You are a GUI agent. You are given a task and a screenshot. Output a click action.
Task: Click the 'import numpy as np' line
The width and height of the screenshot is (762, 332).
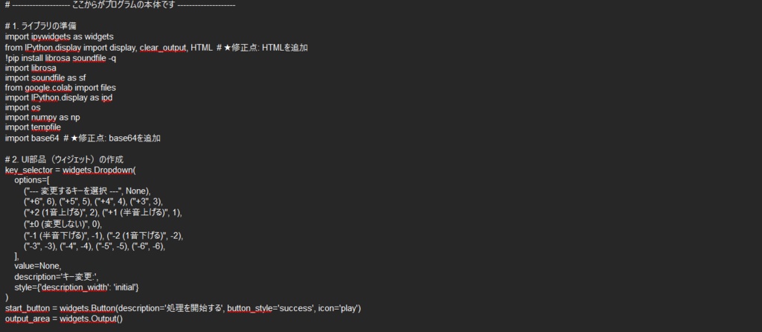42,118
